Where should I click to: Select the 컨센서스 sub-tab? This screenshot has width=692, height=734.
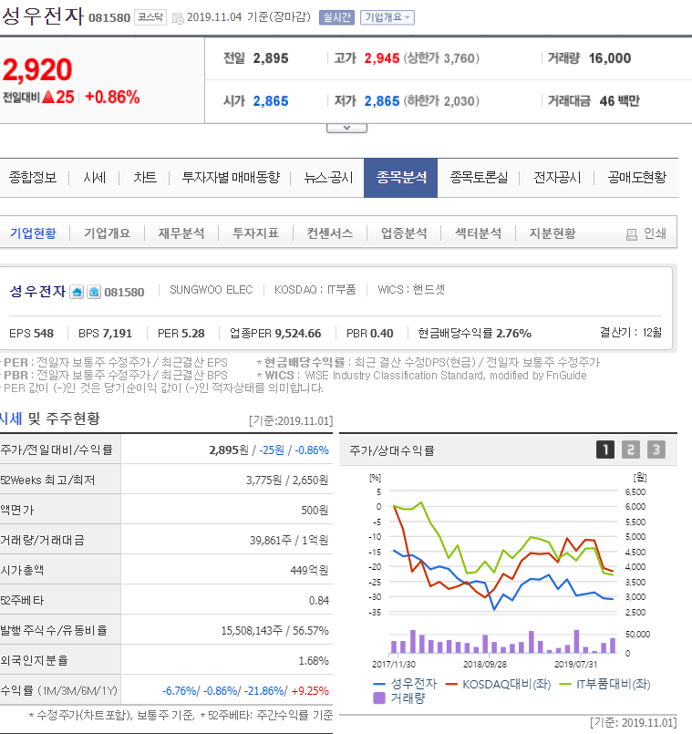coord(330,233)
